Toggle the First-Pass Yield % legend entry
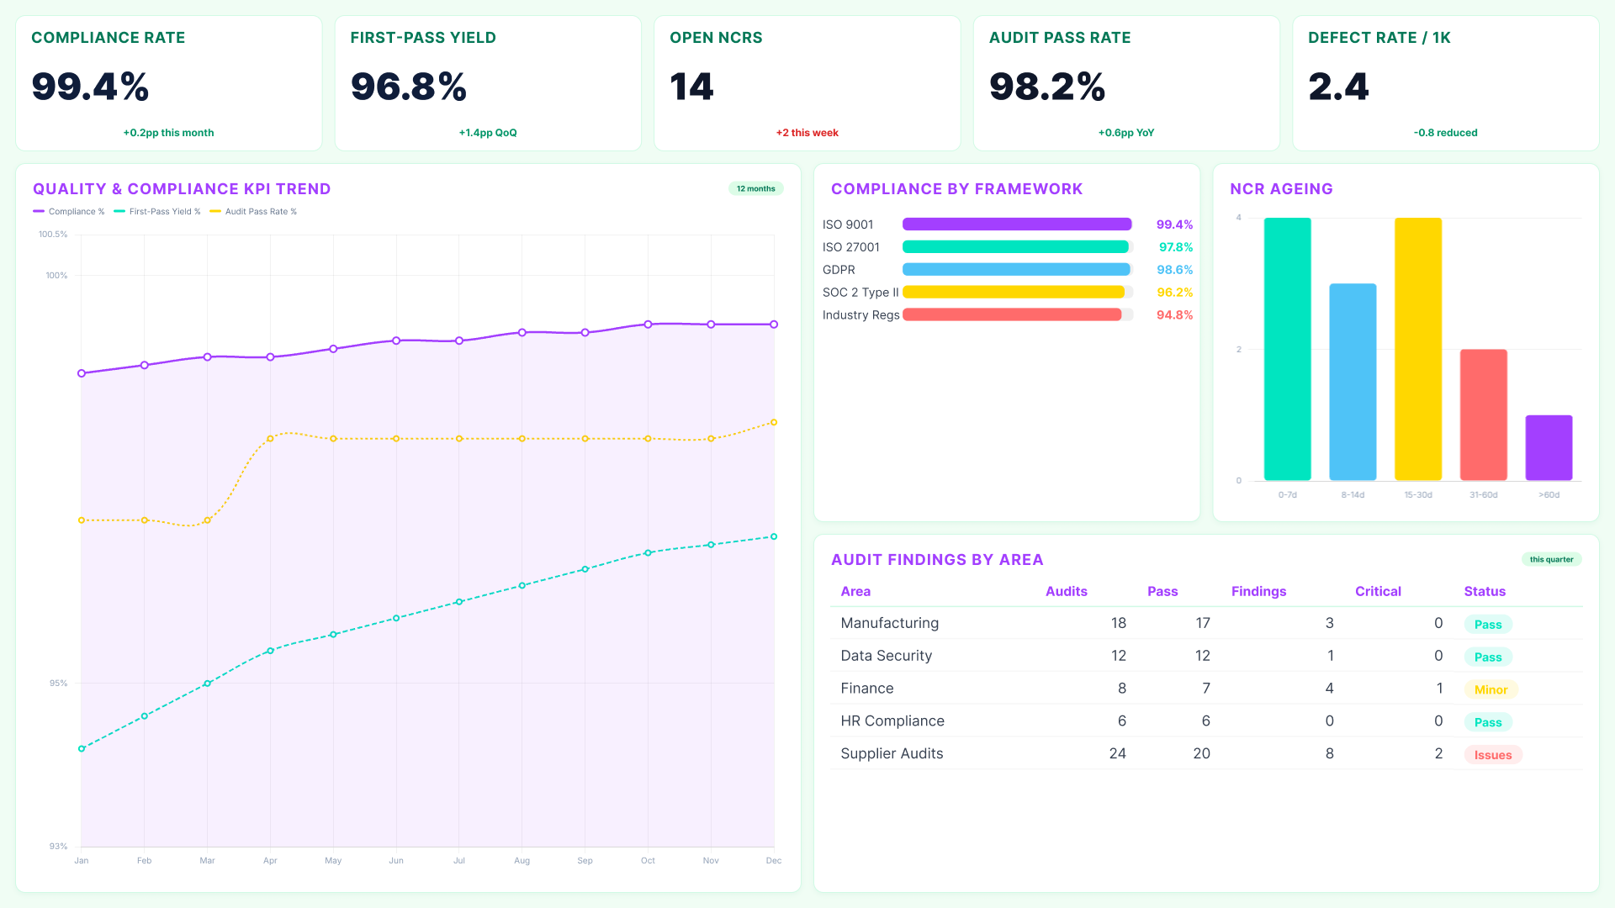 coord(157,212)
